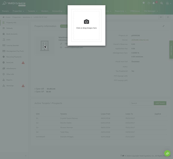This screenshot has width=173, height=159.
Task: Expand Properties dropdown menu
Action: coord(18,11)
